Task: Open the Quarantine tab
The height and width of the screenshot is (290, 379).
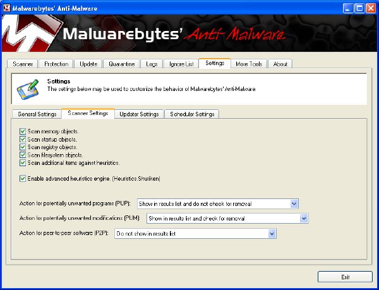Action: [x=121, y=64]
